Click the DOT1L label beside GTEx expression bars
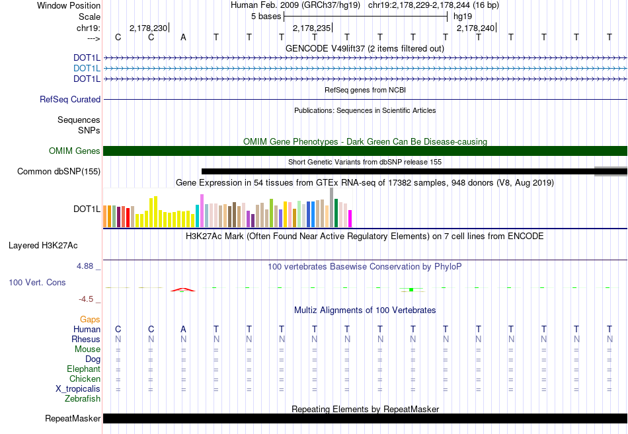Image resolution: width=628 pixels, height=434 pixels. pos(87,209)
